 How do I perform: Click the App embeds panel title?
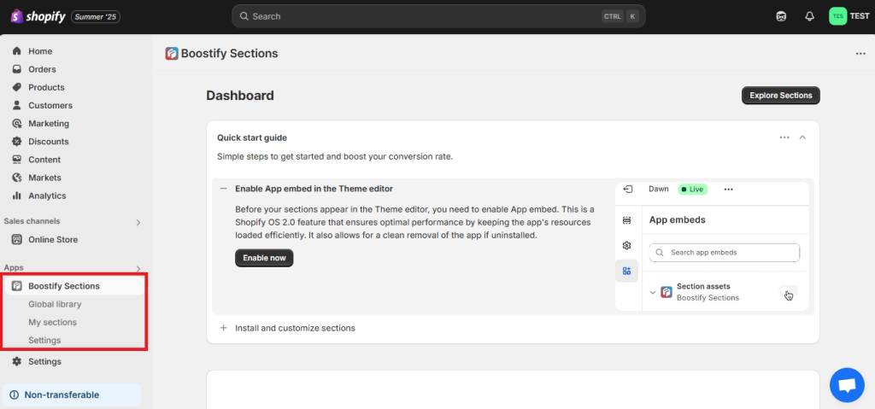click(x=678, y=219)
